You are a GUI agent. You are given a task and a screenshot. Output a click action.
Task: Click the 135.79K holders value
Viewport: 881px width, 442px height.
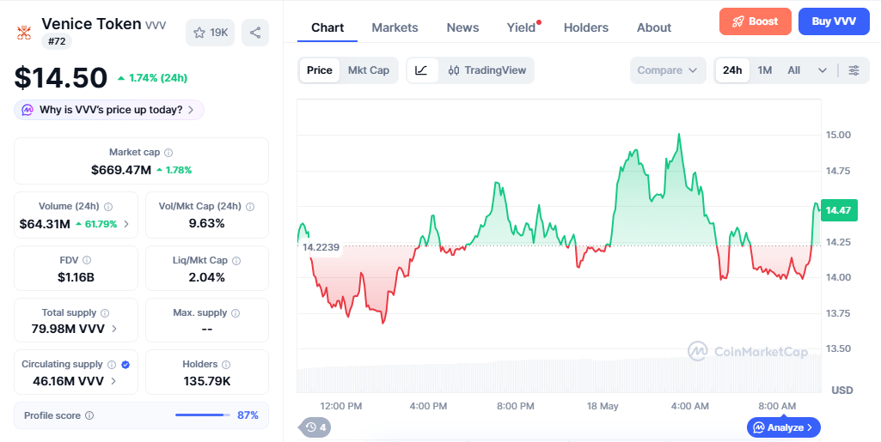tap(207, 381)
